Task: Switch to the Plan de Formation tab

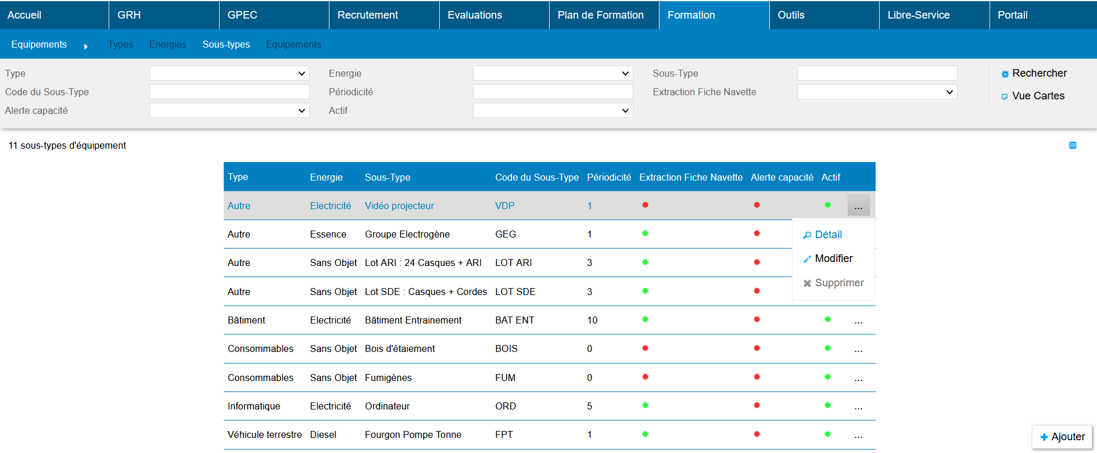Action: (600, 15)
